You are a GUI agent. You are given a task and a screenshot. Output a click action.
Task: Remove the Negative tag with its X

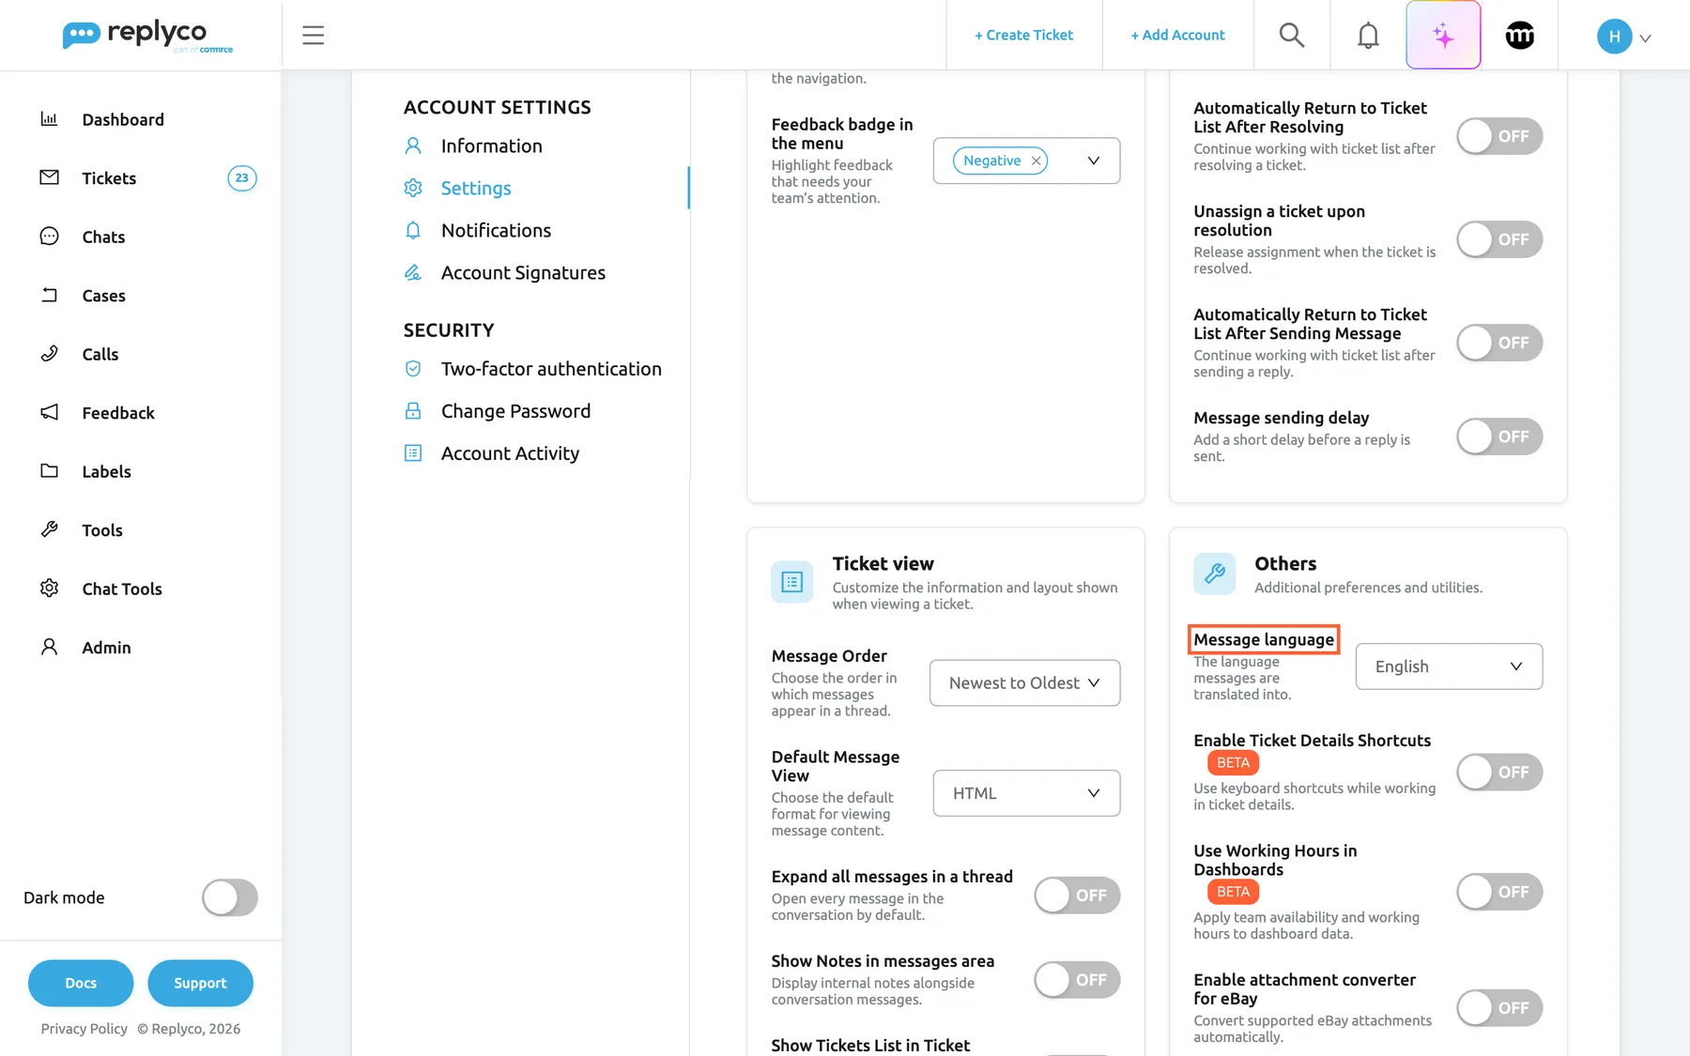click(1036, 161)
